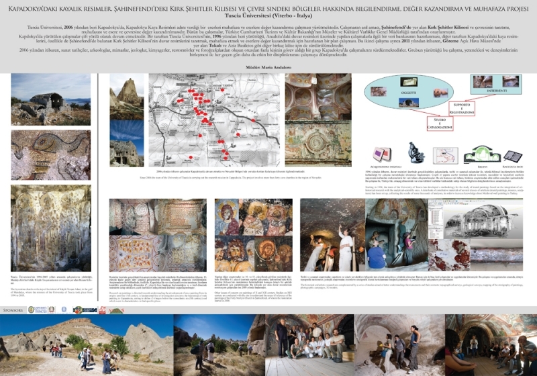Open the red paint fragment close-up
The width and height of the screenshot is (537, 376).
click(449, 255)
